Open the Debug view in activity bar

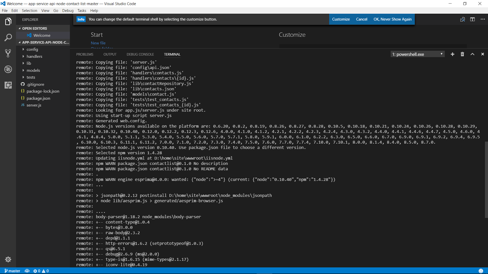coord(8,69)
